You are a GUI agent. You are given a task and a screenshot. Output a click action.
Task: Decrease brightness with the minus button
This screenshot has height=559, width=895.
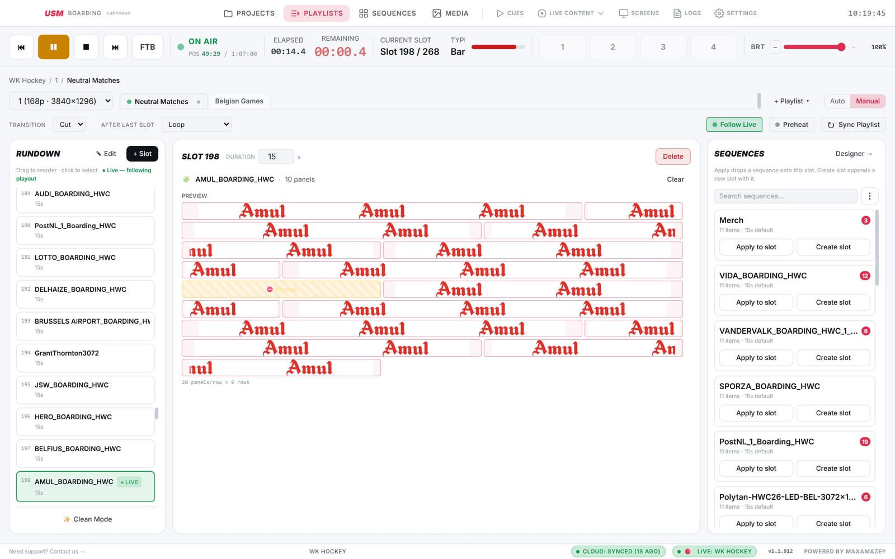pos(775,47)
